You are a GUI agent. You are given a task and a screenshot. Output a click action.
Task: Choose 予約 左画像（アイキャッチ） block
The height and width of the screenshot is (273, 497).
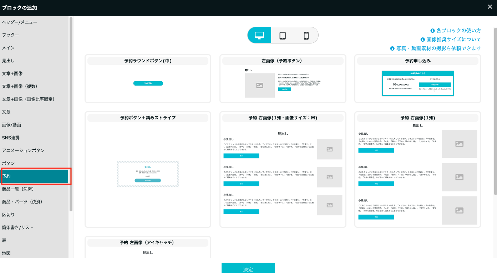pyautogui.click(x=148, y=247)
